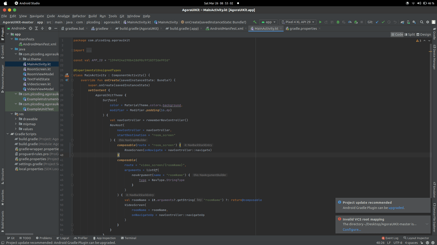Toggle the Commit tool window stripe
This screenshot has width=437, height=245.
pos(2,52)
